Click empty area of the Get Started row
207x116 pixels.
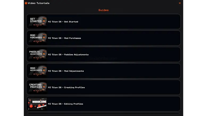coord(129,21)
